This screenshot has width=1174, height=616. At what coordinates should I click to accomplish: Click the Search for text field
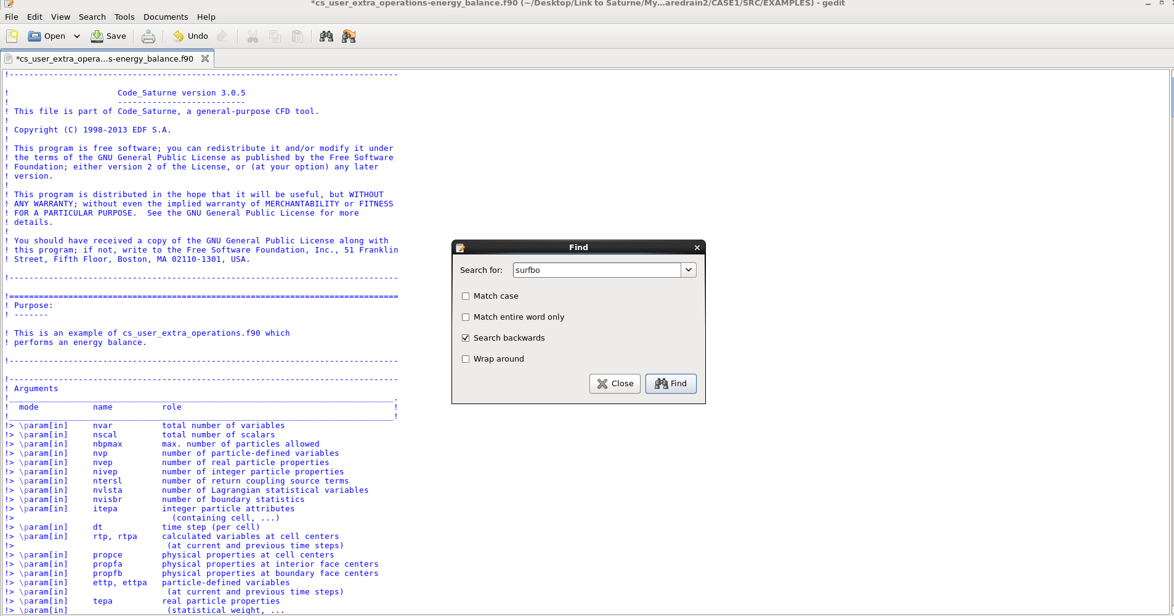tap(596, 270)
